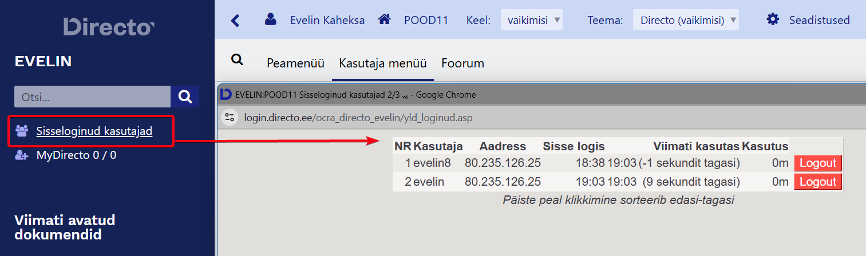Select the Kasutaja menüü tab
The height and width of the screenshot is (256, 866).
383,63
